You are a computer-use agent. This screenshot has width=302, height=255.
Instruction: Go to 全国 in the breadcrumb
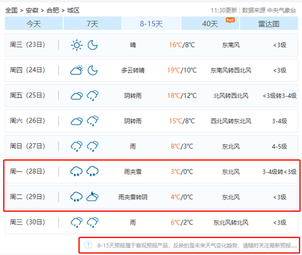coord(11,10)
